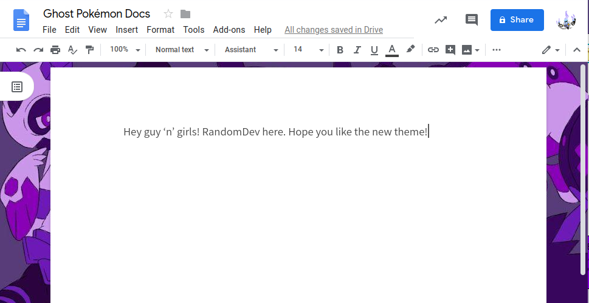The image size is (589, 303).
Task: Add a comment from the toolbar
Action: [450, 50]
